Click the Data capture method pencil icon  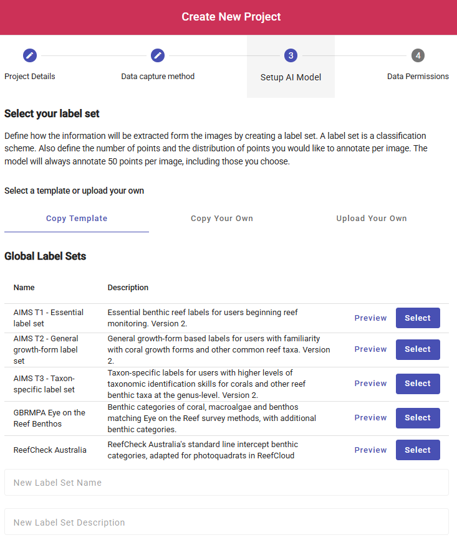(158, 55)
